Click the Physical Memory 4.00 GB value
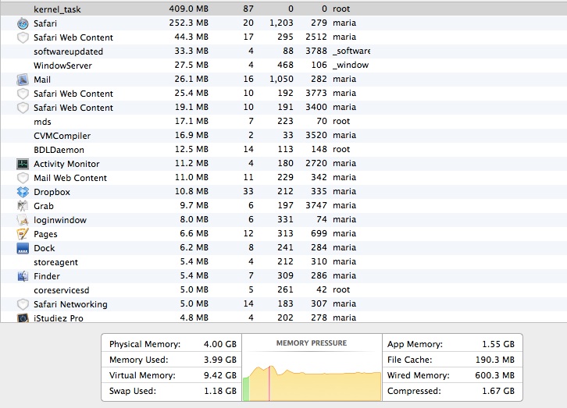This screenshot has height=408, width=567. [x=220, y=344]
